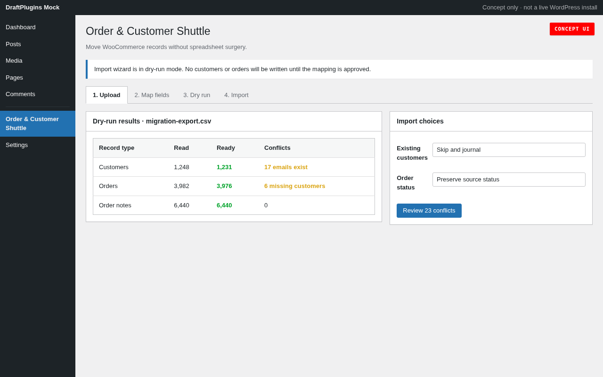Switch to the 1. Upload tab
Image resolution: width=603 pixels, height=377 pixels.
pyautogui.click(x=106, y=95)
